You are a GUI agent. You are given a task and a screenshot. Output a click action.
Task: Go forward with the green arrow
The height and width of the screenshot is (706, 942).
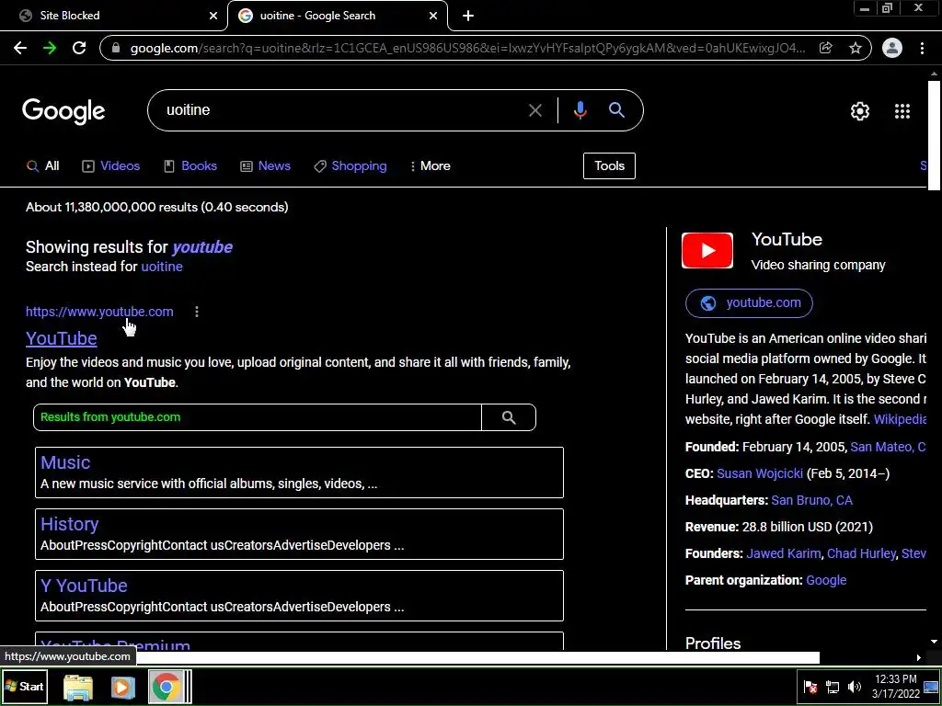[x=50, y=48]
